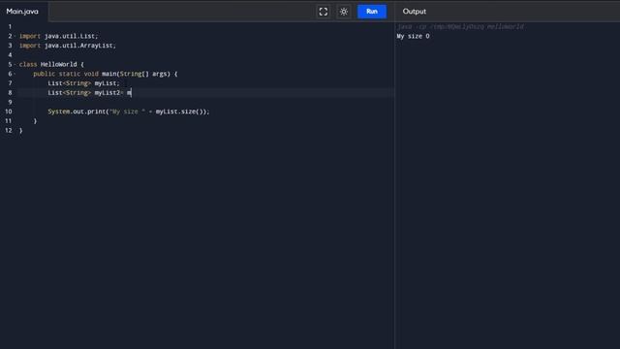
Task: Click the 'public static void main' line
Action: pyautogui.click(x=106, y=74)
